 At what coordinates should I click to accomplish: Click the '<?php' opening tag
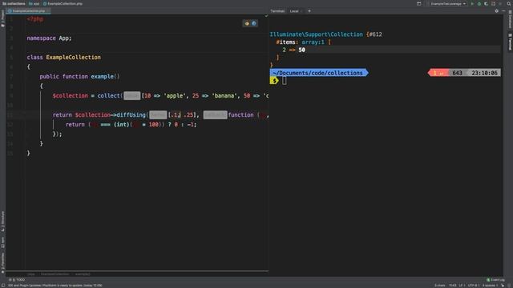point(35,19)
